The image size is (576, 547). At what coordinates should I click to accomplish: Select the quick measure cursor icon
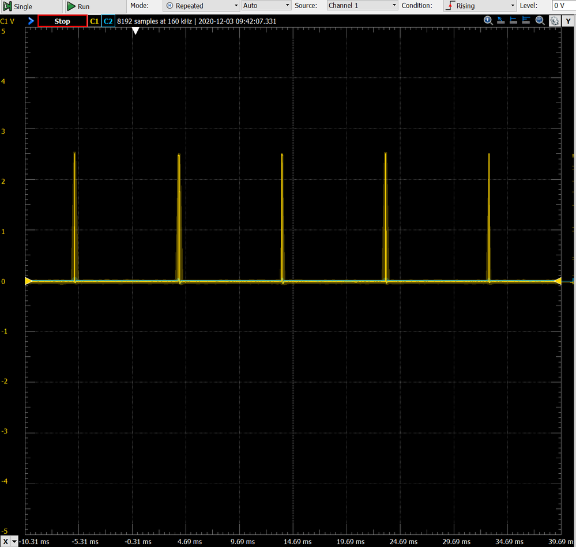pos(500,21)
